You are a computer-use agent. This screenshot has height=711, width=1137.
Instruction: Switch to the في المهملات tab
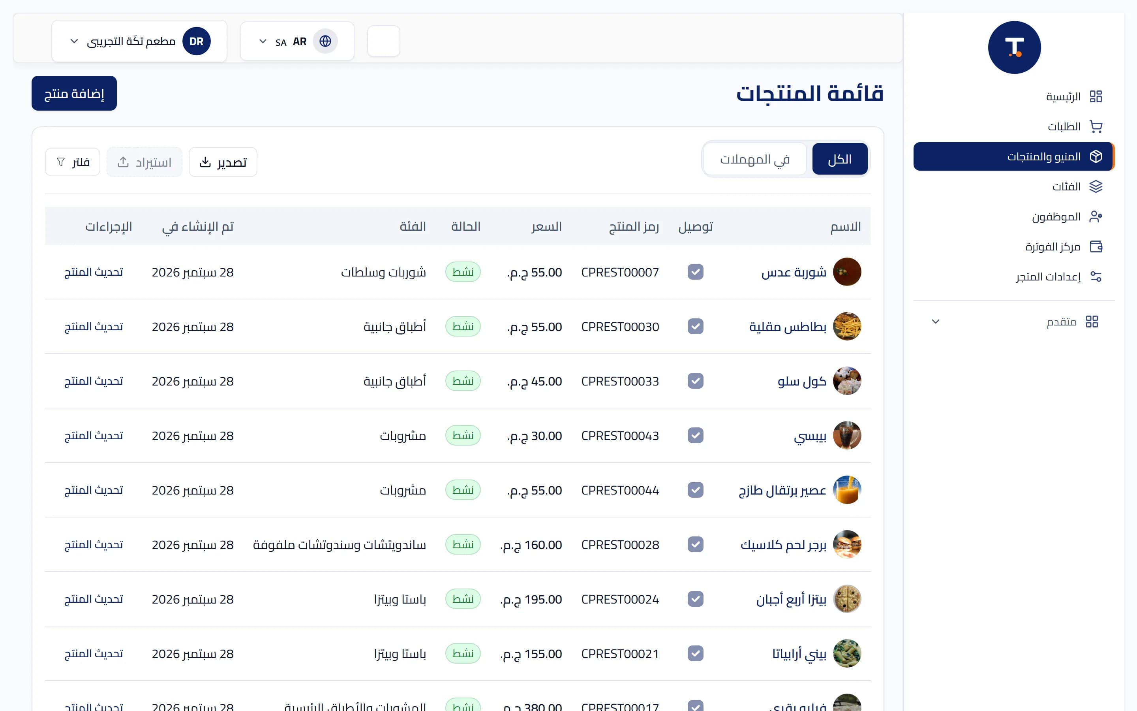pos(755,160)
